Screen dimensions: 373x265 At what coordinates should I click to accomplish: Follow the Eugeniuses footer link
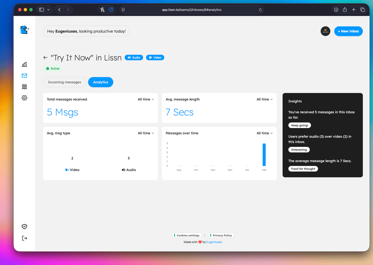(214, 242)
